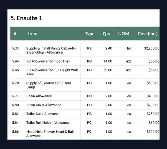Select row number 5.33
The width and height of the screenshot is (167, 149).
[x=15, y=48]
